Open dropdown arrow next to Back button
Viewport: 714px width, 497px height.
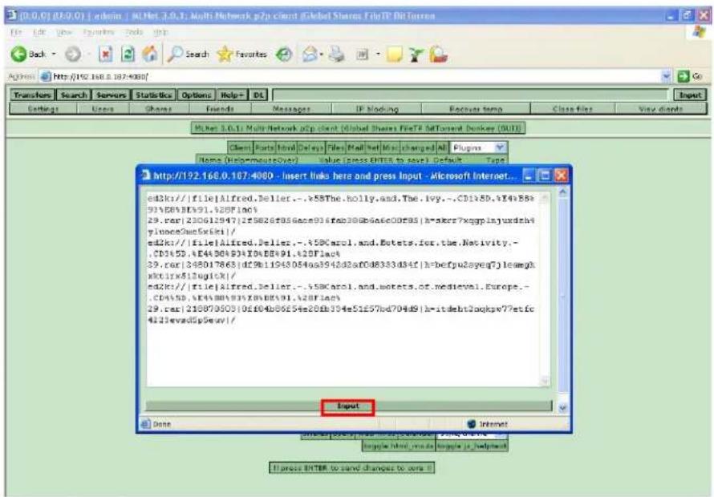pyautogui.click(x=54, y=55)
